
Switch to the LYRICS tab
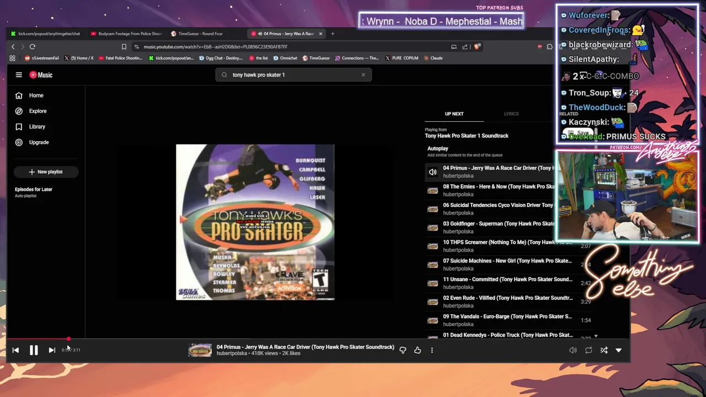(511, 114)
